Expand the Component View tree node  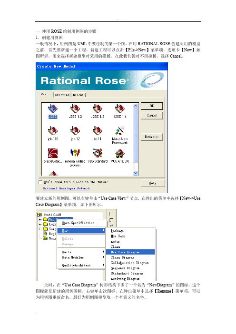tap(40, 228)
